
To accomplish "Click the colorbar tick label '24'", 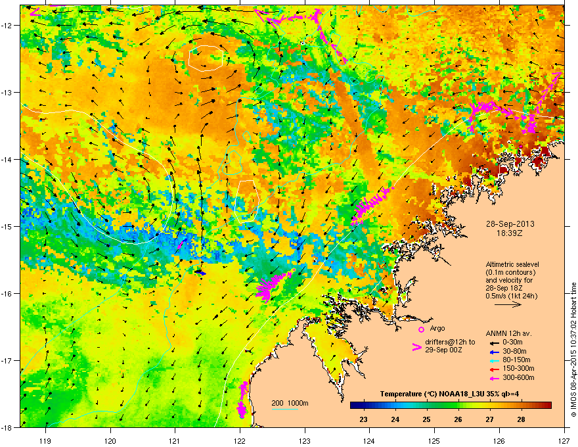I will pos(395,419).
